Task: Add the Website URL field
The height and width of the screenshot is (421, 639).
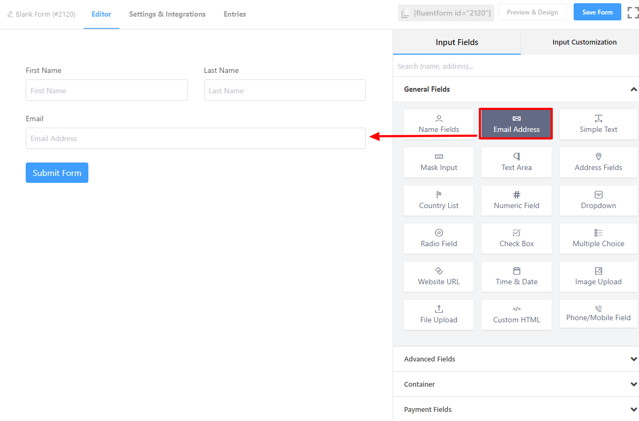Action: [x=439, y=277]
